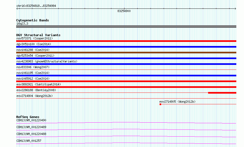Click the blue bar under dgv5253n54
This screenshot has height=147, width=244.
pyautogui.click(x=126, y=58)
